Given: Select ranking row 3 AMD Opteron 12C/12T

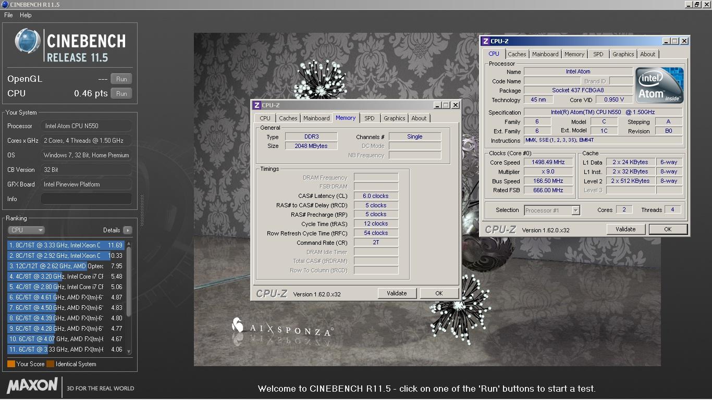Looking at the screenshot, I should tap(66, 266).
